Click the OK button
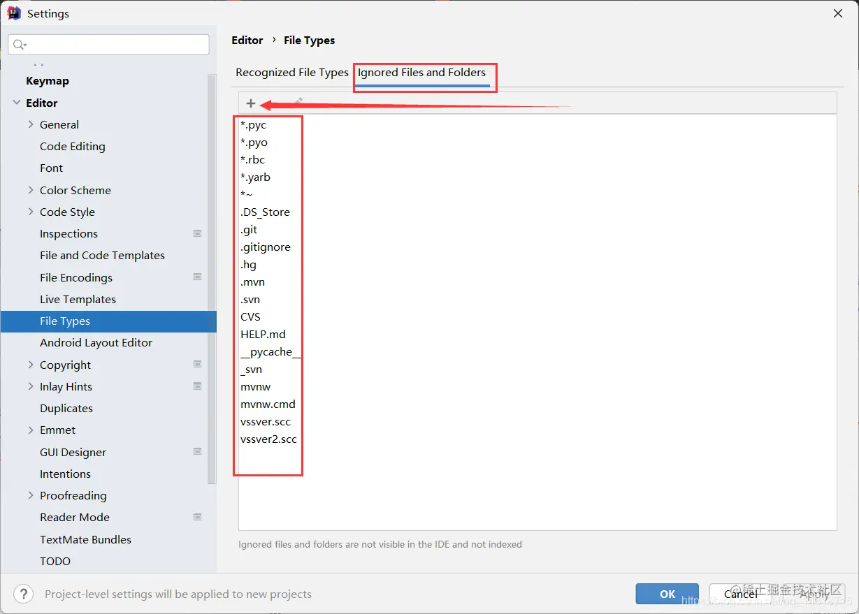859x614 pixels. (667, 594)
